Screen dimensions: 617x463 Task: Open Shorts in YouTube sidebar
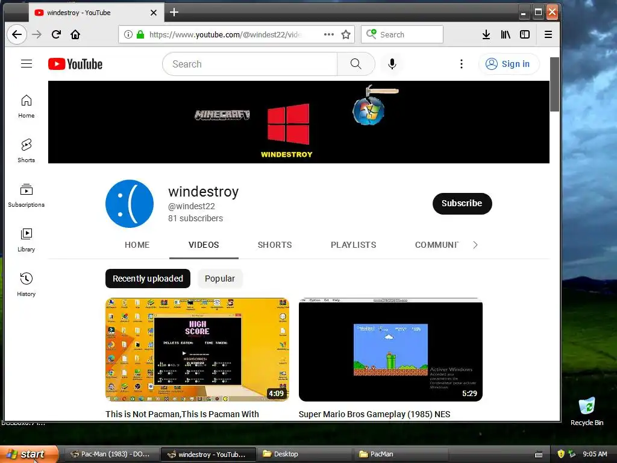pyautogui.click(x=27, y=151)
